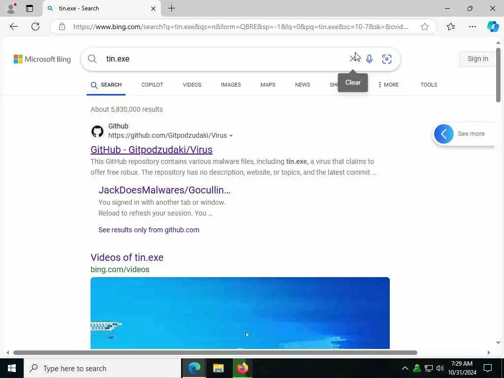
Task: Click the scroll right arrow
Action: 489,352
